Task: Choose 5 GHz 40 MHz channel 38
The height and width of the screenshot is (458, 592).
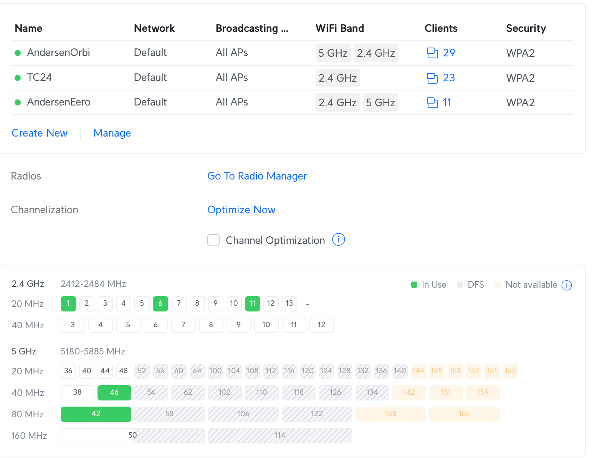Action: tap(78, 392)
